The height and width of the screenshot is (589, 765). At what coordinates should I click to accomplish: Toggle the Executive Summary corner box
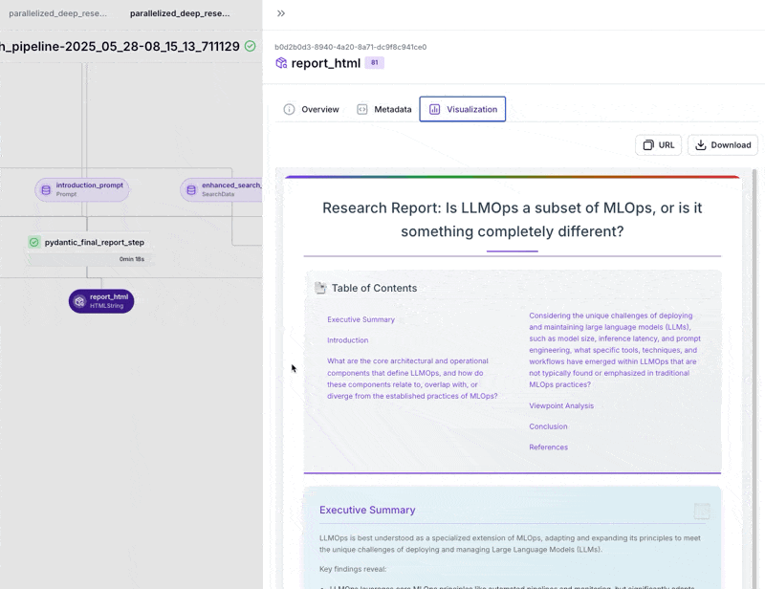pos(702,512)
